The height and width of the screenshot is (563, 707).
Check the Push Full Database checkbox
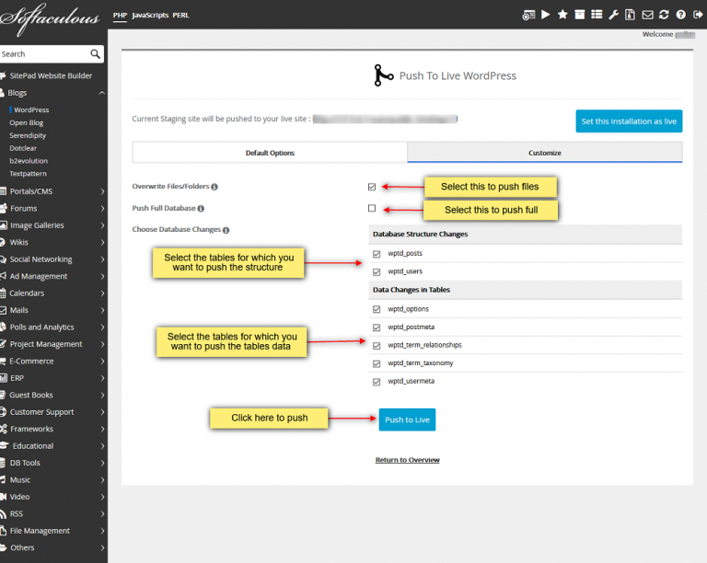click(372, 208)
